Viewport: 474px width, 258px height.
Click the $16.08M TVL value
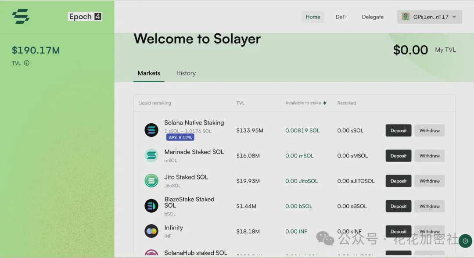pyautogui.click(x=248, y=156)
